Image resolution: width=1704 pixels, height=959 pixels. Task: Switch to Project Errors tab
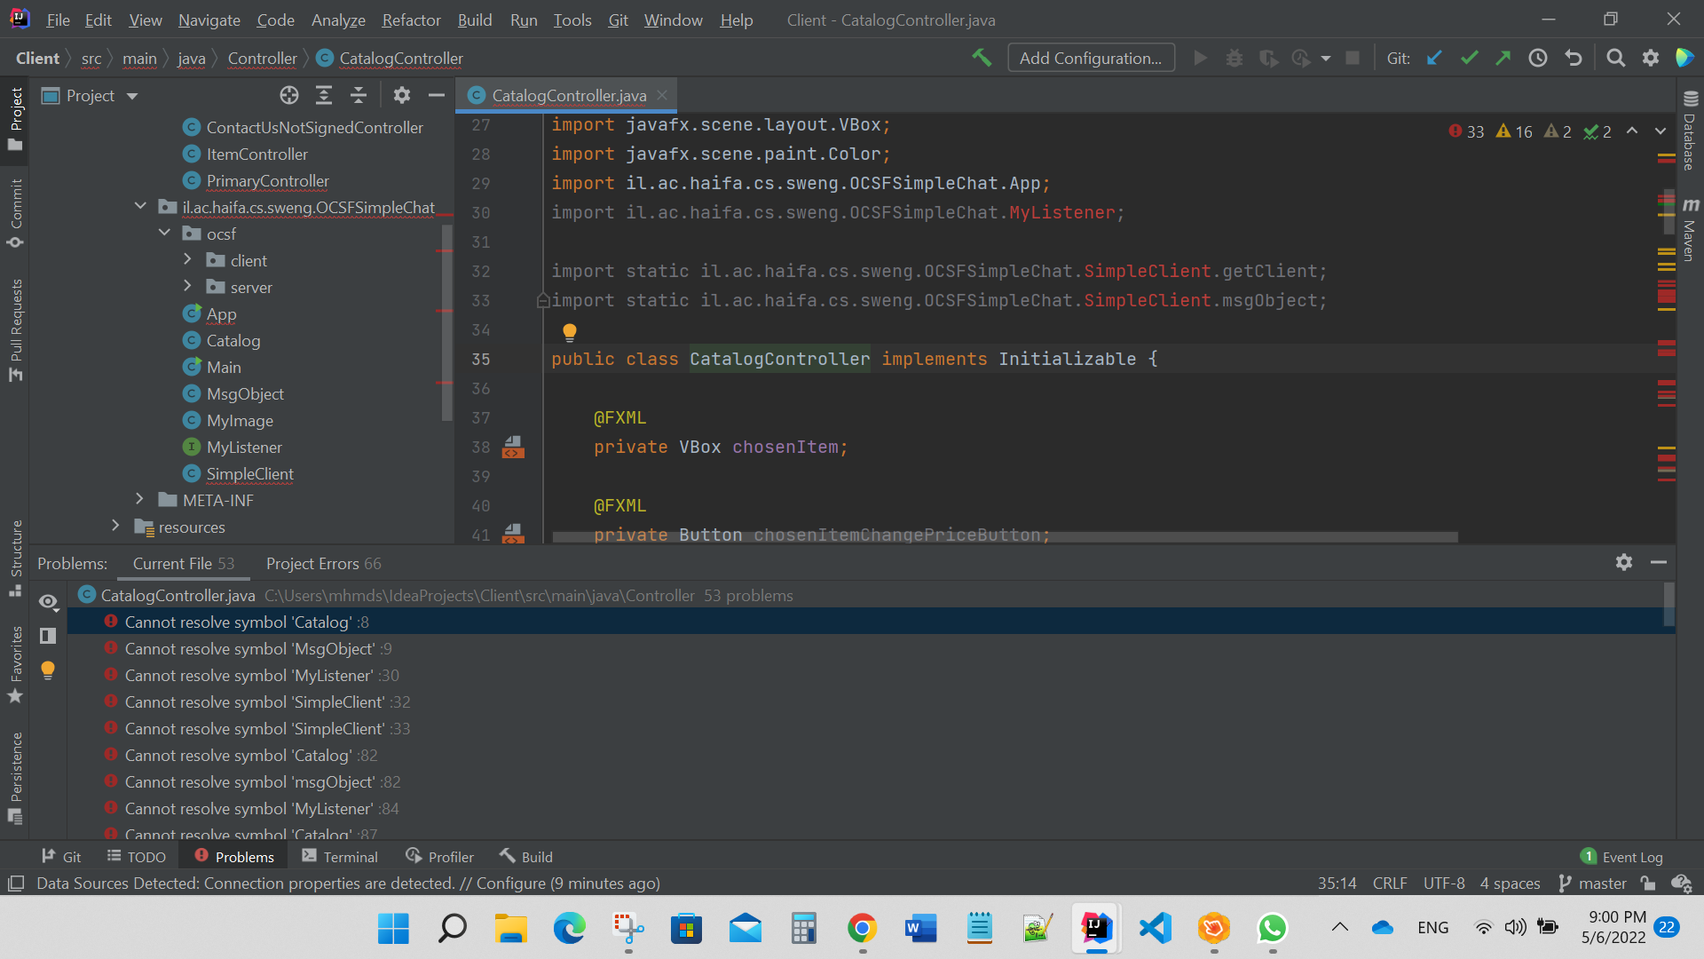click(323, 564)
